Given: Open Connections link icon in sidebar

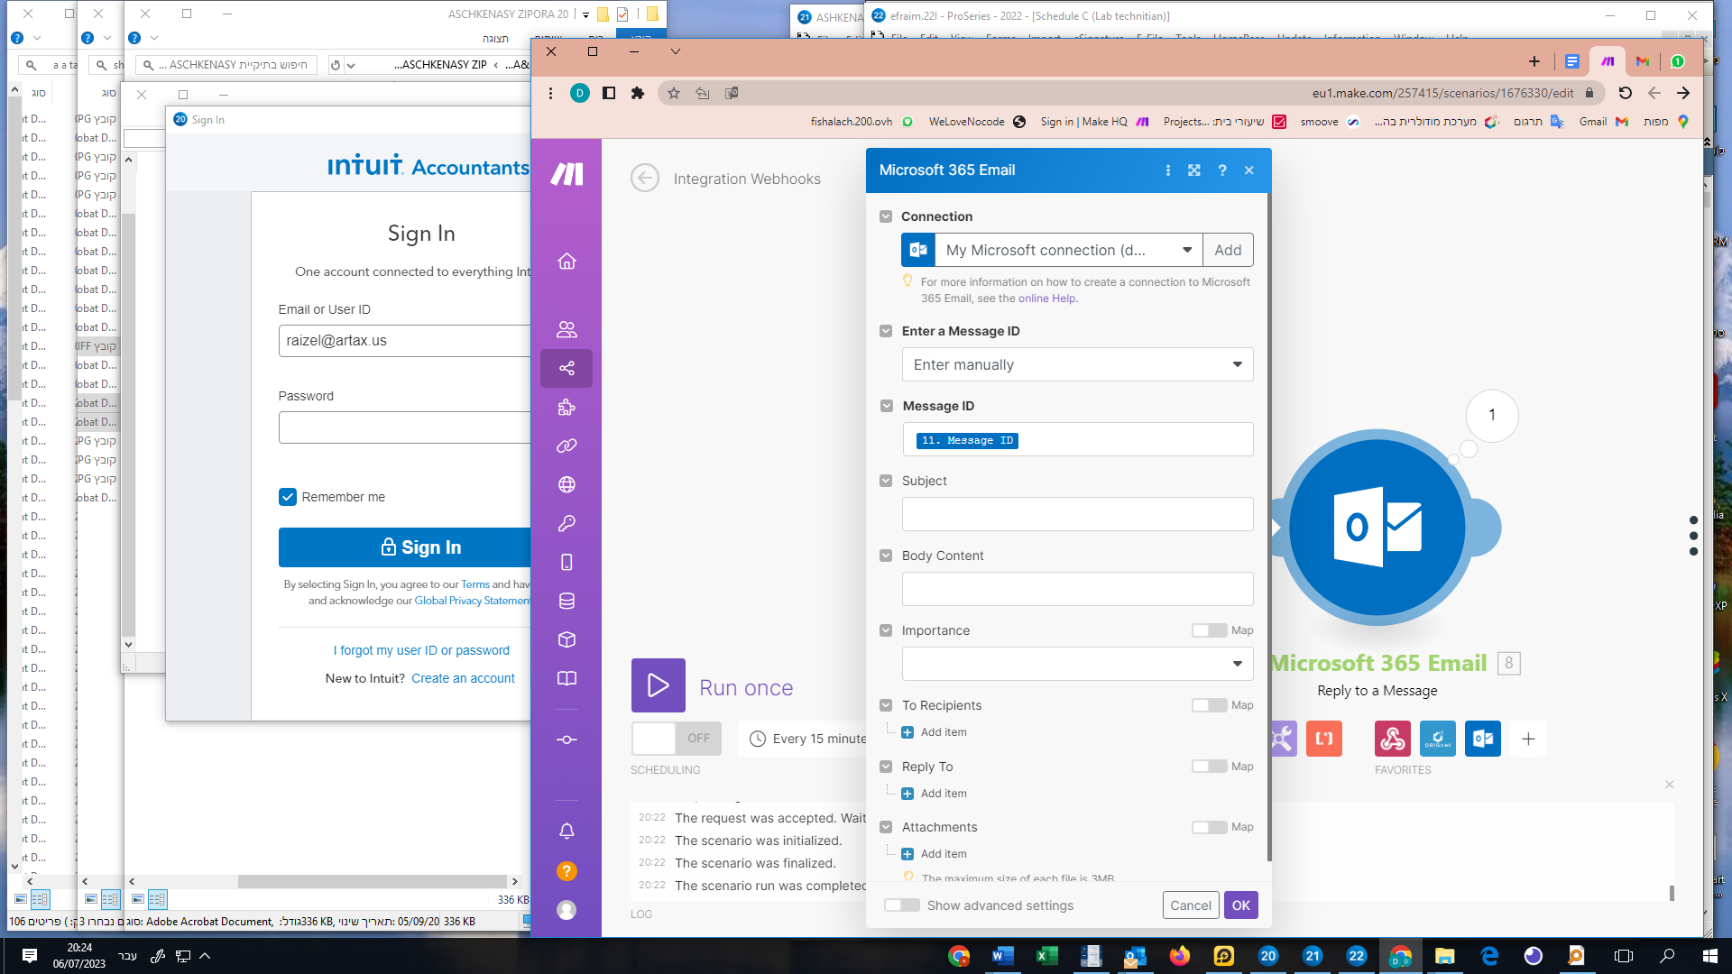Looking at the screenshot, I should coord(567,446).
